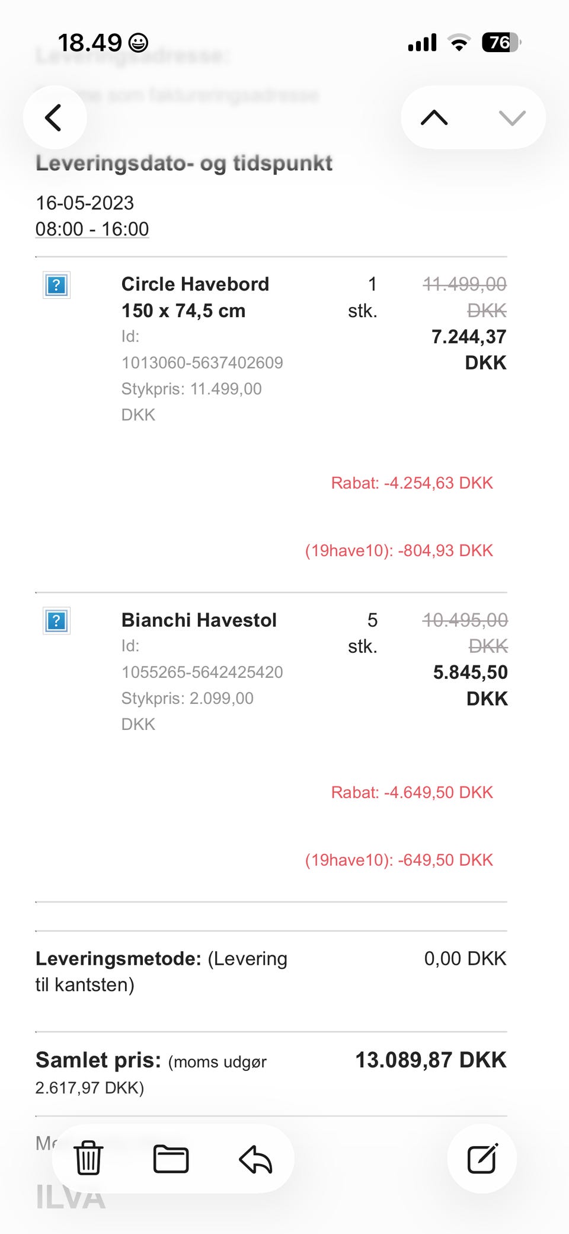Screen dimensions: 569x1234
Task: Go to next email with down chevron
Action: tap(512, 117)
